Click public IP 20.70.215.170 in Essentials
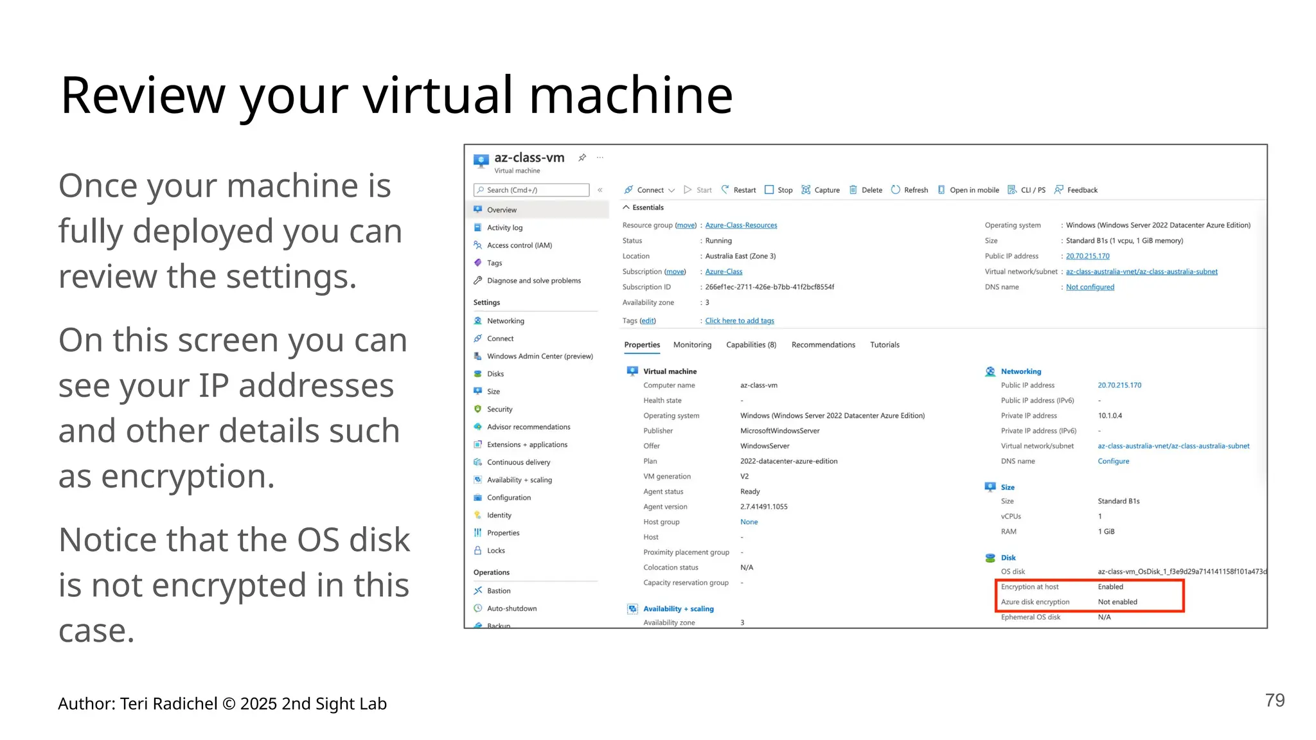1316x740 pixels. tap(1088, 256)
